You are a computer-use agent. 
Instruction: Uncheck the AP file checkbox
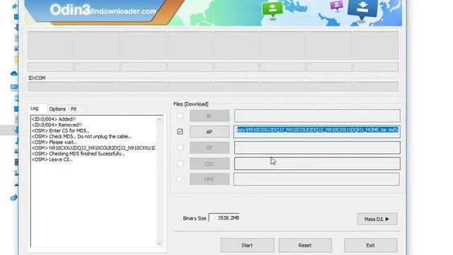(180, 132)
